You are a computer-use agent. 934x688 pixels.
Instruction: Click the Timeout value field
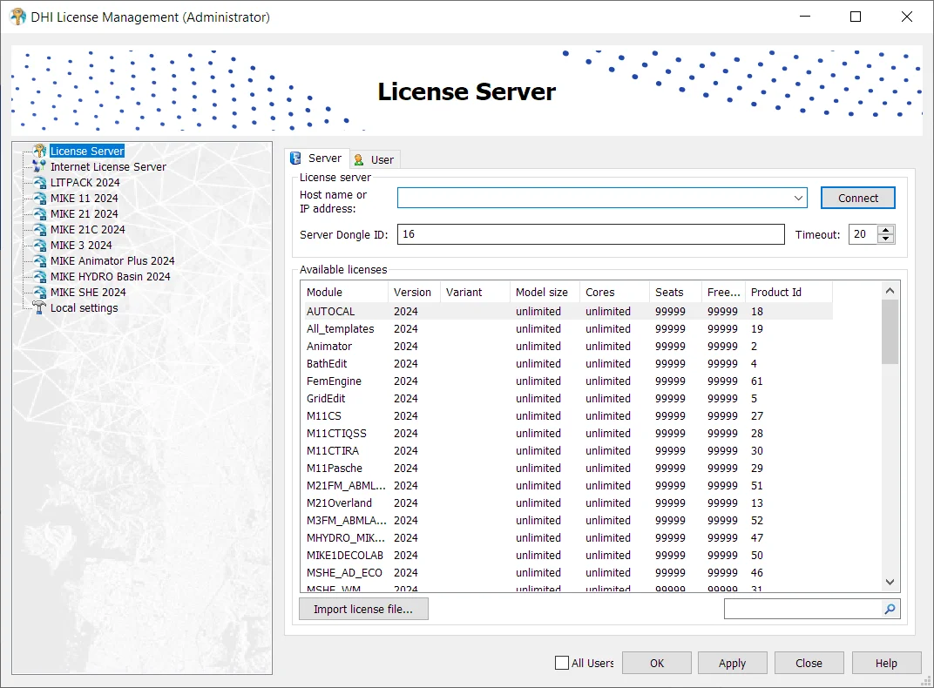point(863,234)
